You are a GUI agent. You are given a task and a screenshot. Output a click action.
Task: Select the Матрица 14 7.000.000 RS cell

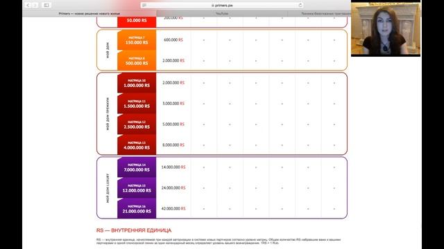(137, 167)
